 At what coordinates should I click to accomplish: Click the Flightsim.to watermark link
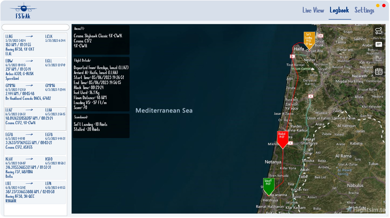[x=365, y=209]
